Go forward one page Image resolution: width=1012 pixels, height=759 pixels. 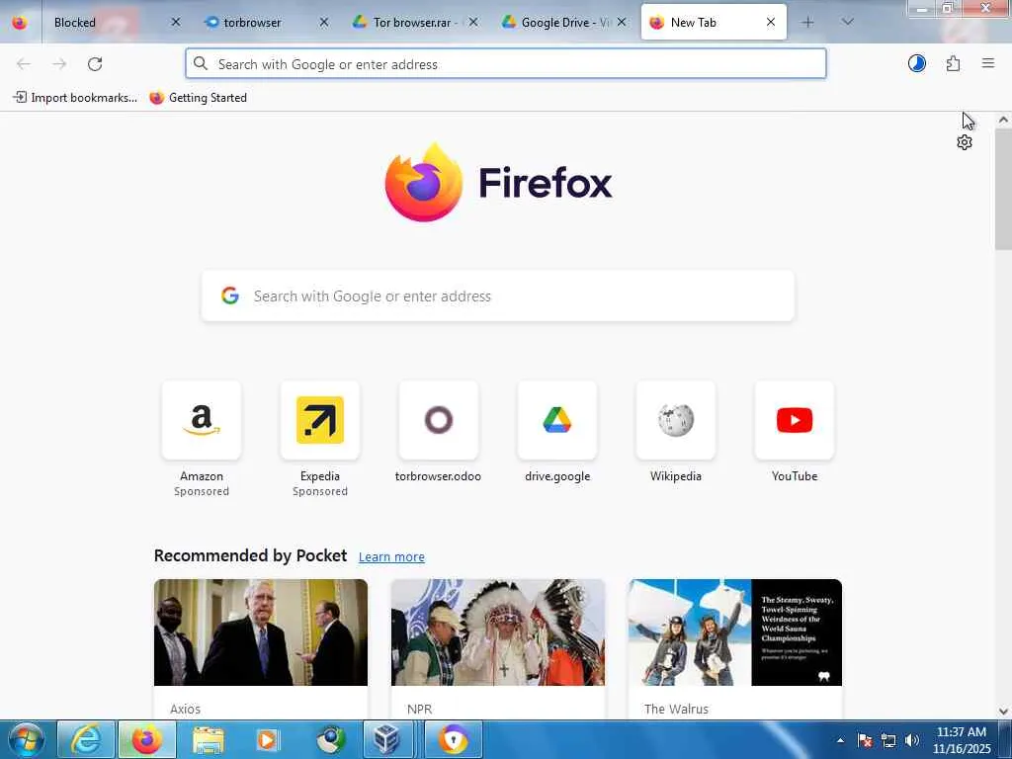[59, 64]
